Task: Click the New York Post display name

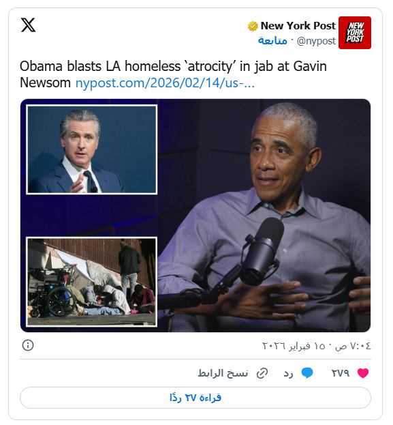Action: click(x=298, y=26)
